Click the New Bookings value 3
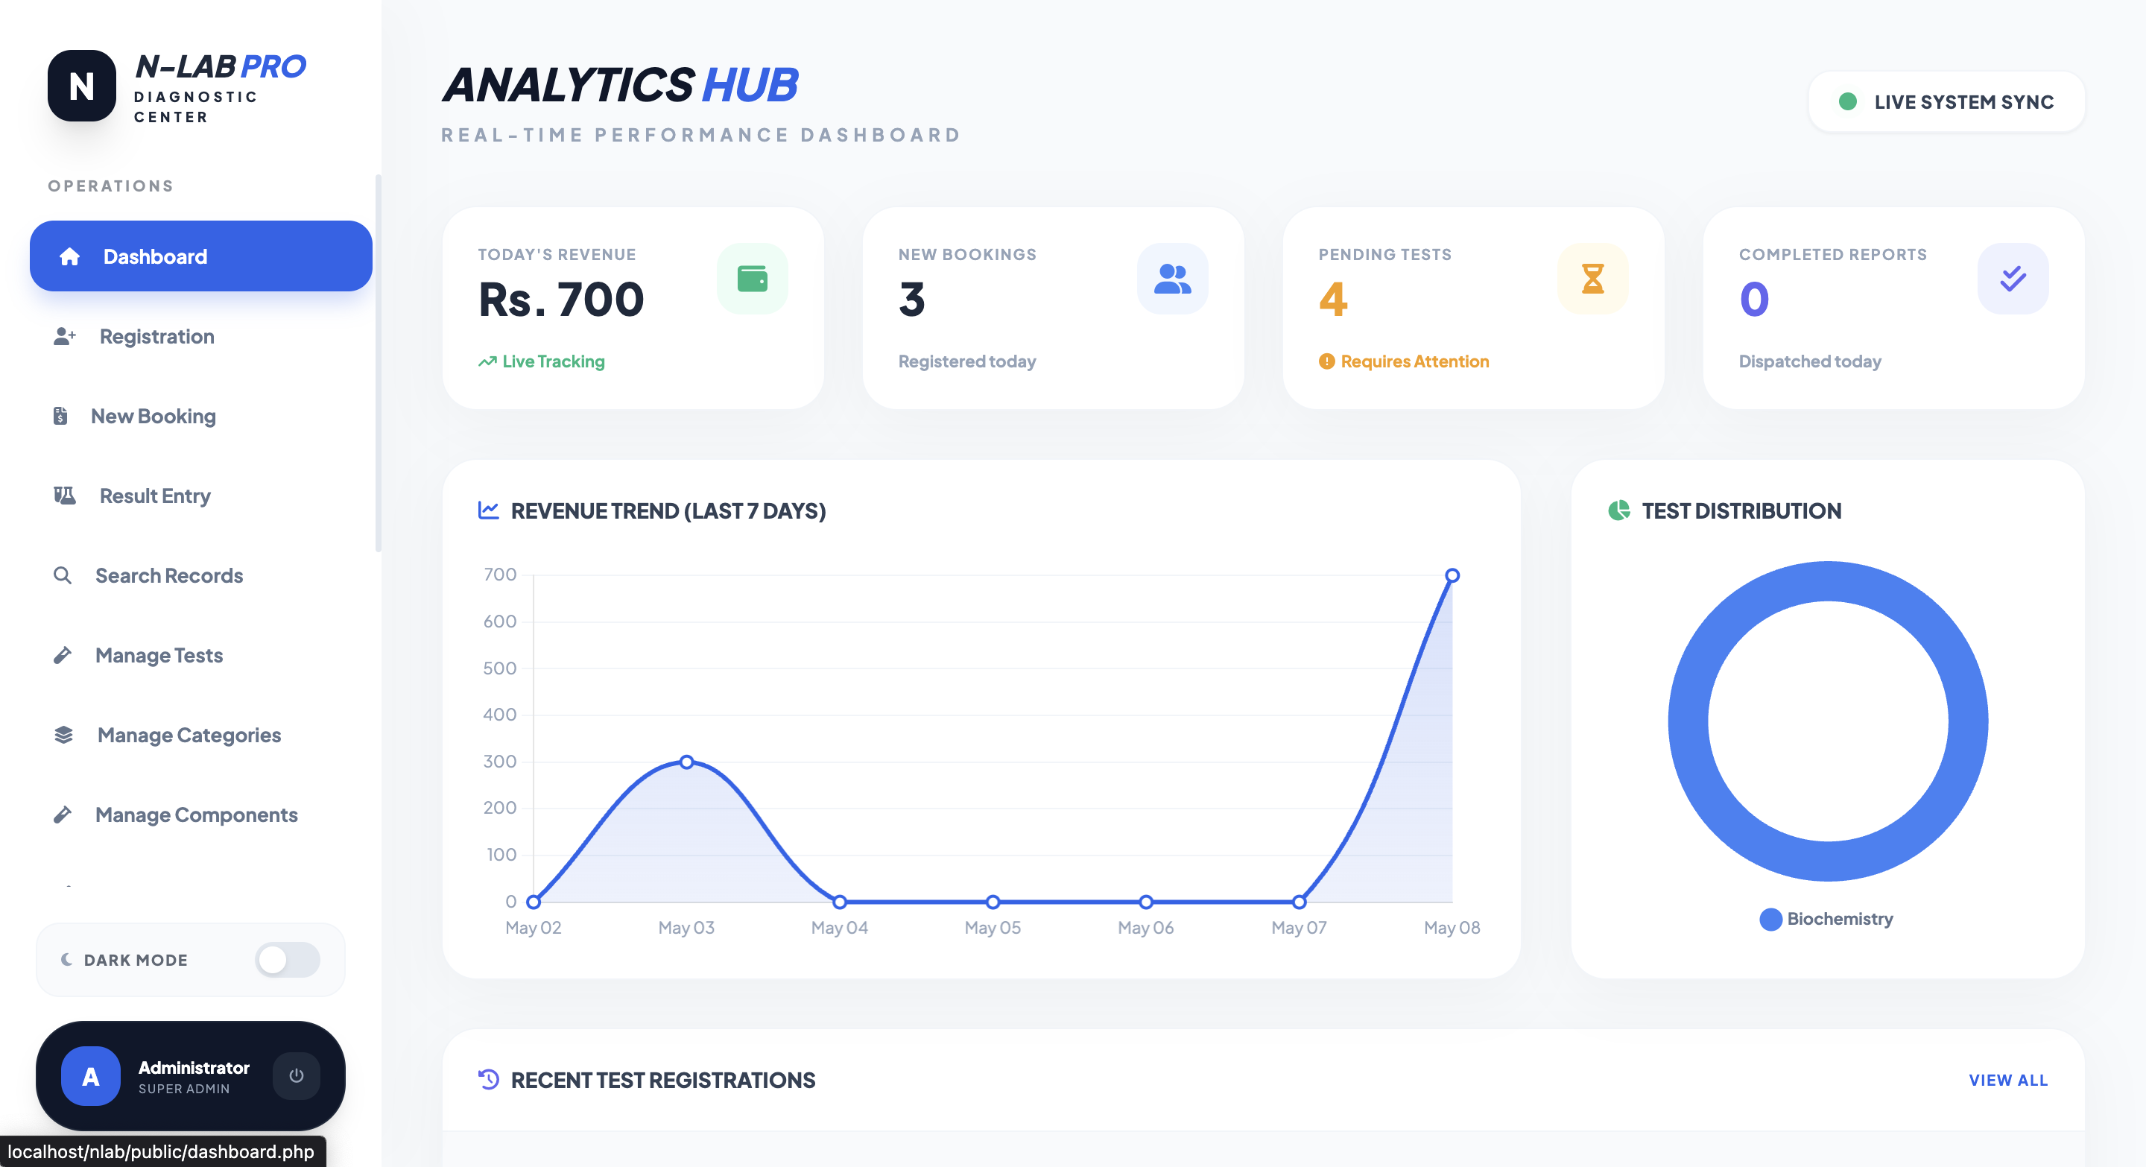Screen dimensions: 2146x1167 point(912,300)
